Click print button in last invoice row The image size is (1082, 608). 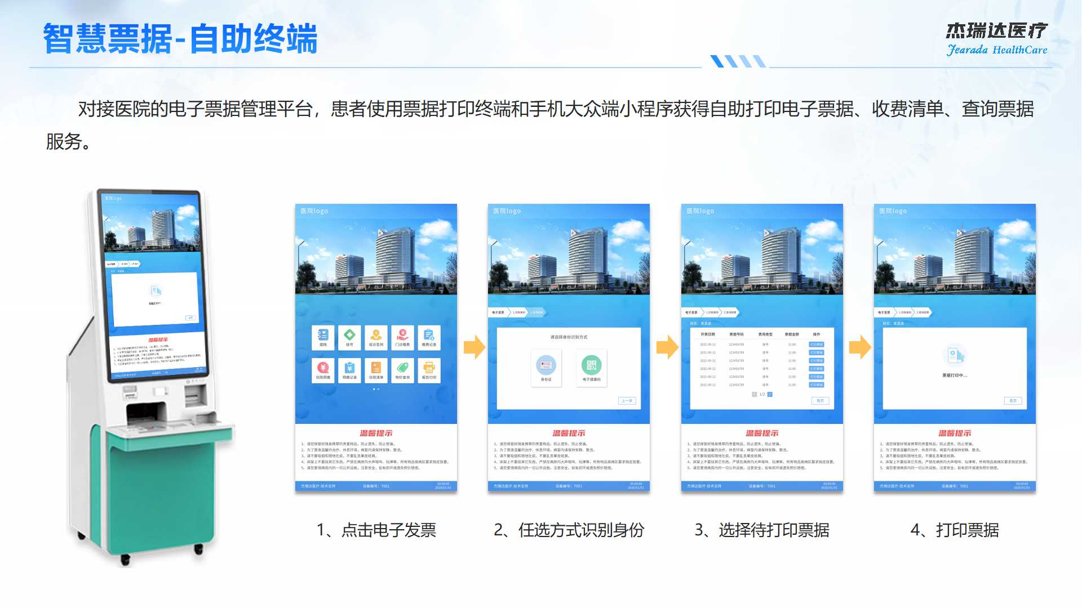816,385
